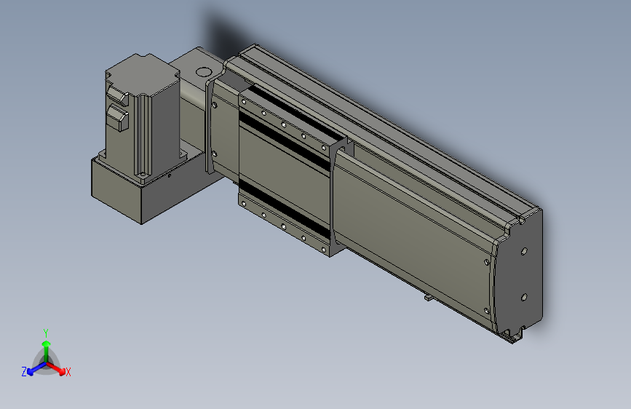Image resolution: width=631 pixels, height=409 pixels.
Task: Select the stepper motor body in the model
Action: coord(143,119)
